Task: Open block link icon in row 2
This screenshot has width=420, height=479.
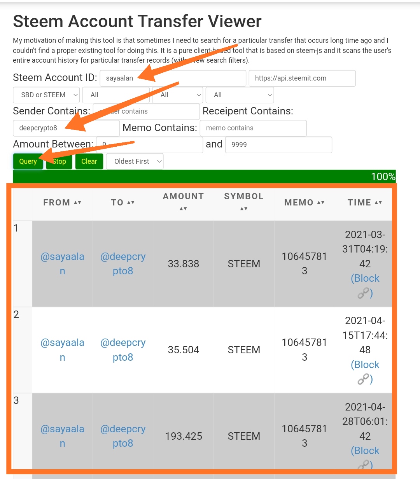Action: (363, 379)
